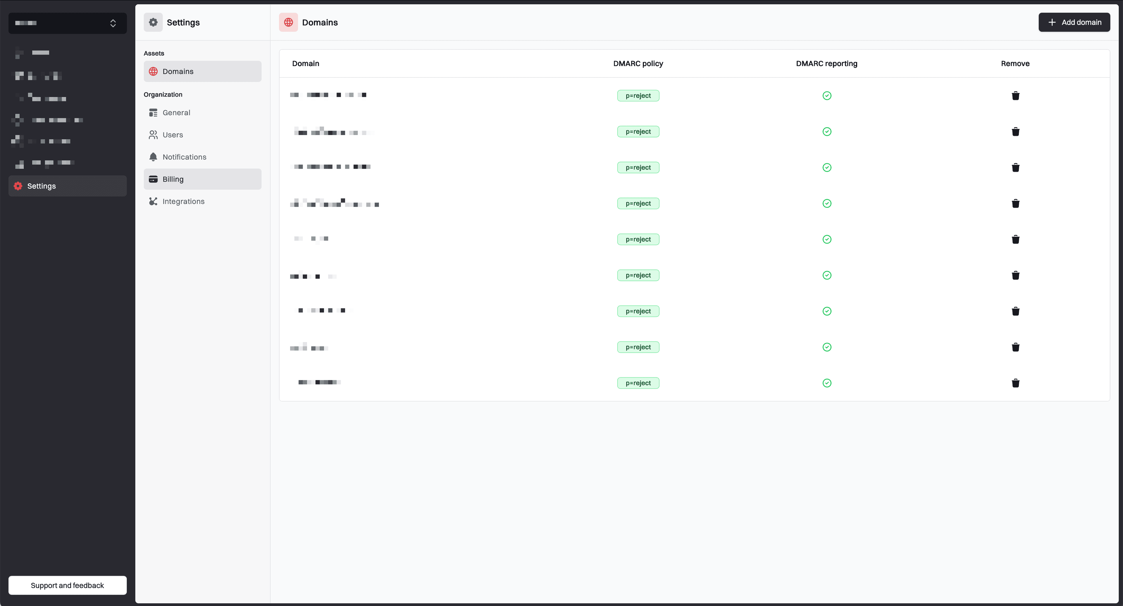Click the people icon beside Users

[x=153, y=135]
